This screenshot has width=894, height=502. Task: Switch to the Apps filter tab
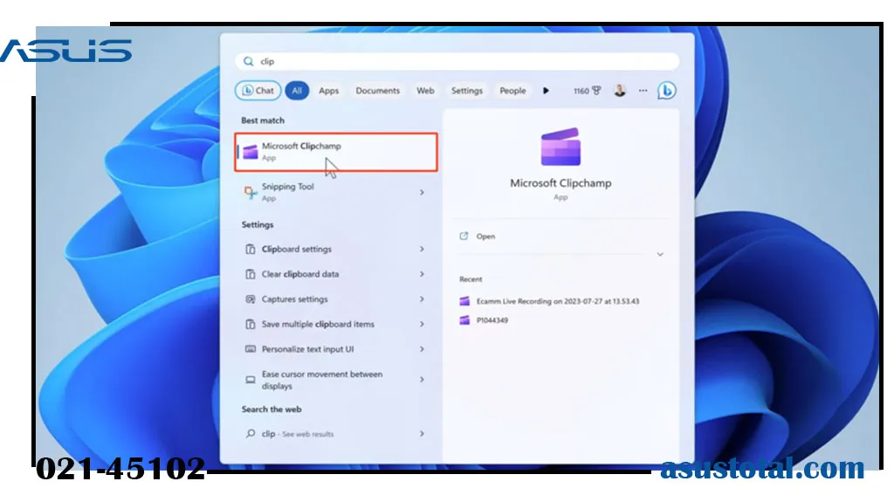pos(328,91)
